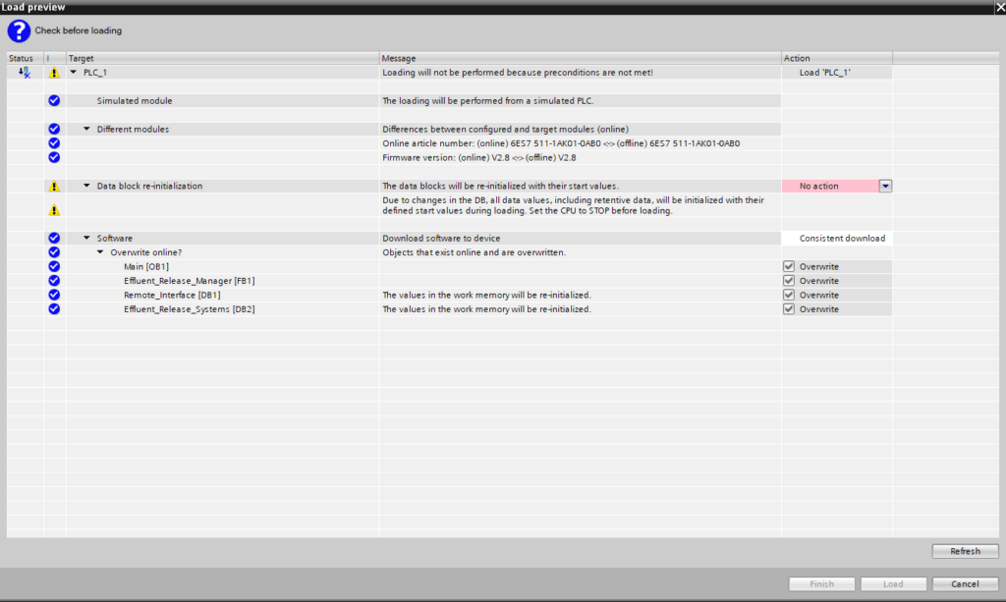Image resolution: width=1006 pixels, height=602 pixels.
Task: Click the yellow warning icon beside PLC_1
Action: [54, 73]
